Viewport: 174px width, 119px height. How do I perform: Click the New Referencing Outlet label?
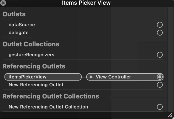36,85
